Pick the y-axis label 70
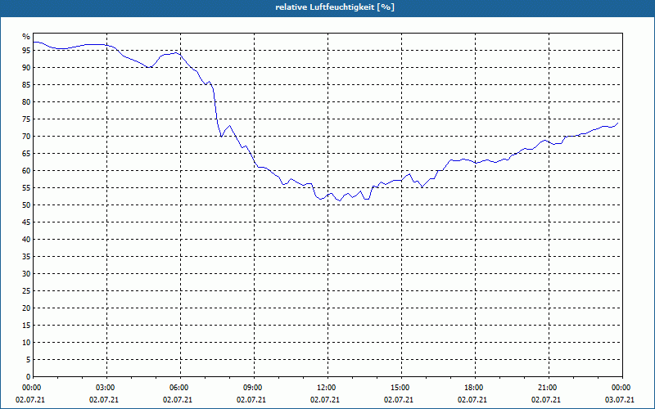This screenshot has width=655, height=409. tap(26, 137)
